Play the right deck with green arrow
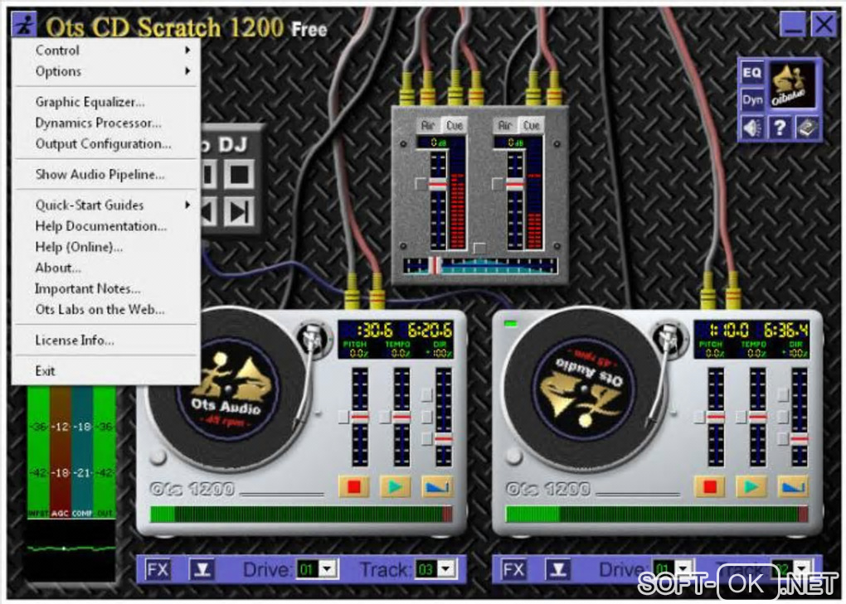 (x=751, y=486)
